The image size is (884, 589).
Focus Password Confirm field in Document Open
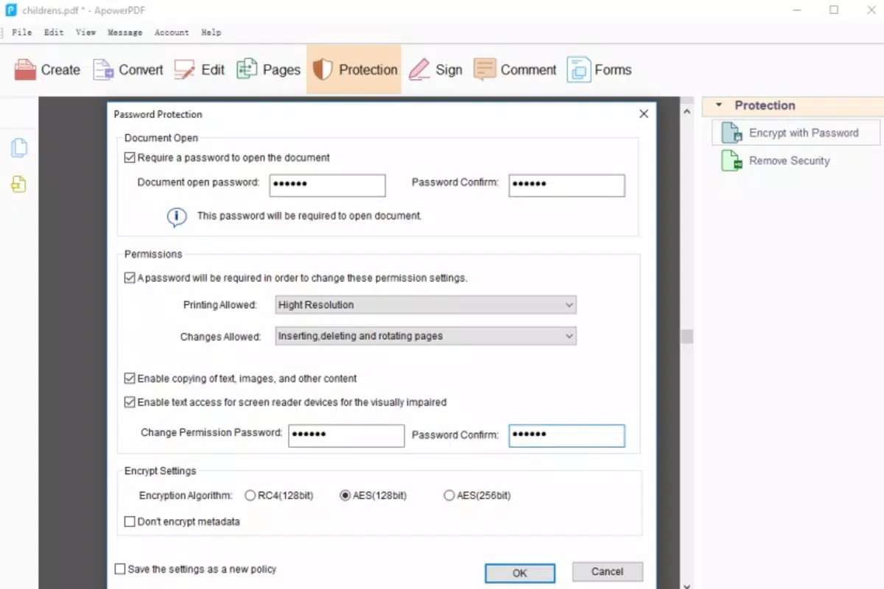567,186
